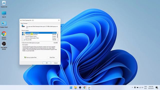Open File Explorer from the taskbar
The image size is (160, 90).
coord(75,87)
